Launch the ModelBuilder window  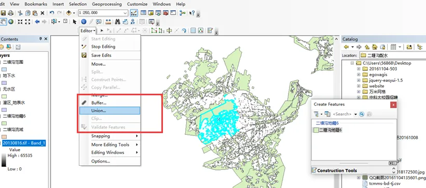pyautogui.click(x=182, y=13)
